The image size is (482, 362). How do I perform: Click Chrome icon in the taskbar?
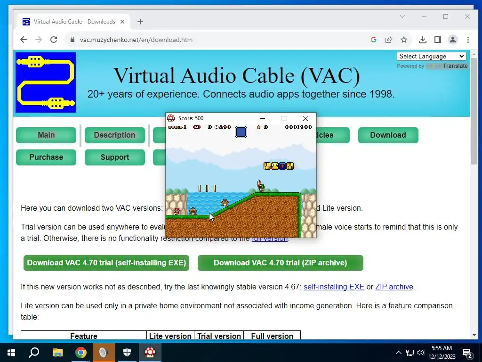[x=81, y=353]
